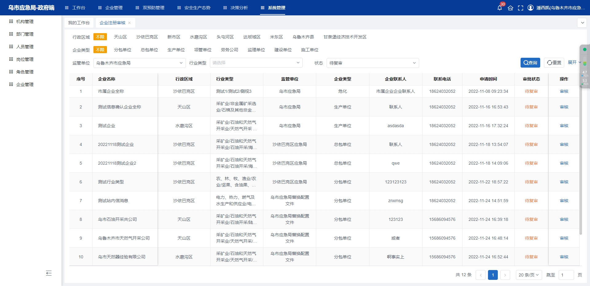590x286 pixels.
Task: Open 行业类型 select dropdown
Action: coord(256,63)
